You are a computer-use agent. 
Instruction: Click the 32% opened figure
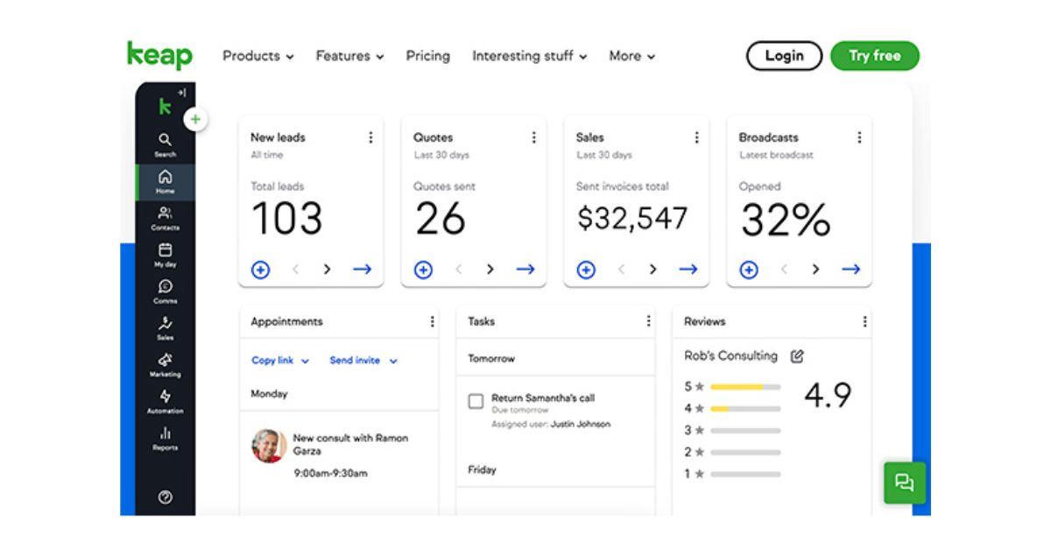pyautogui.click(x=786, y=220)
